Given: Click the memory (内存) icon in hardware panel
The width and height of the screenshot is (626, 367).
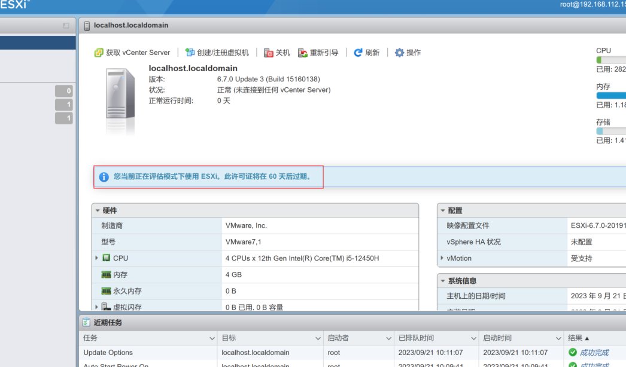Looking at the screenshot, I should pyautogui.click(x=106, y=274).
